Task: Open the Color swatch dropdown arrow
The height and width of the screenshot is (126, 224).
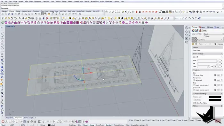Action: (222, 57)
